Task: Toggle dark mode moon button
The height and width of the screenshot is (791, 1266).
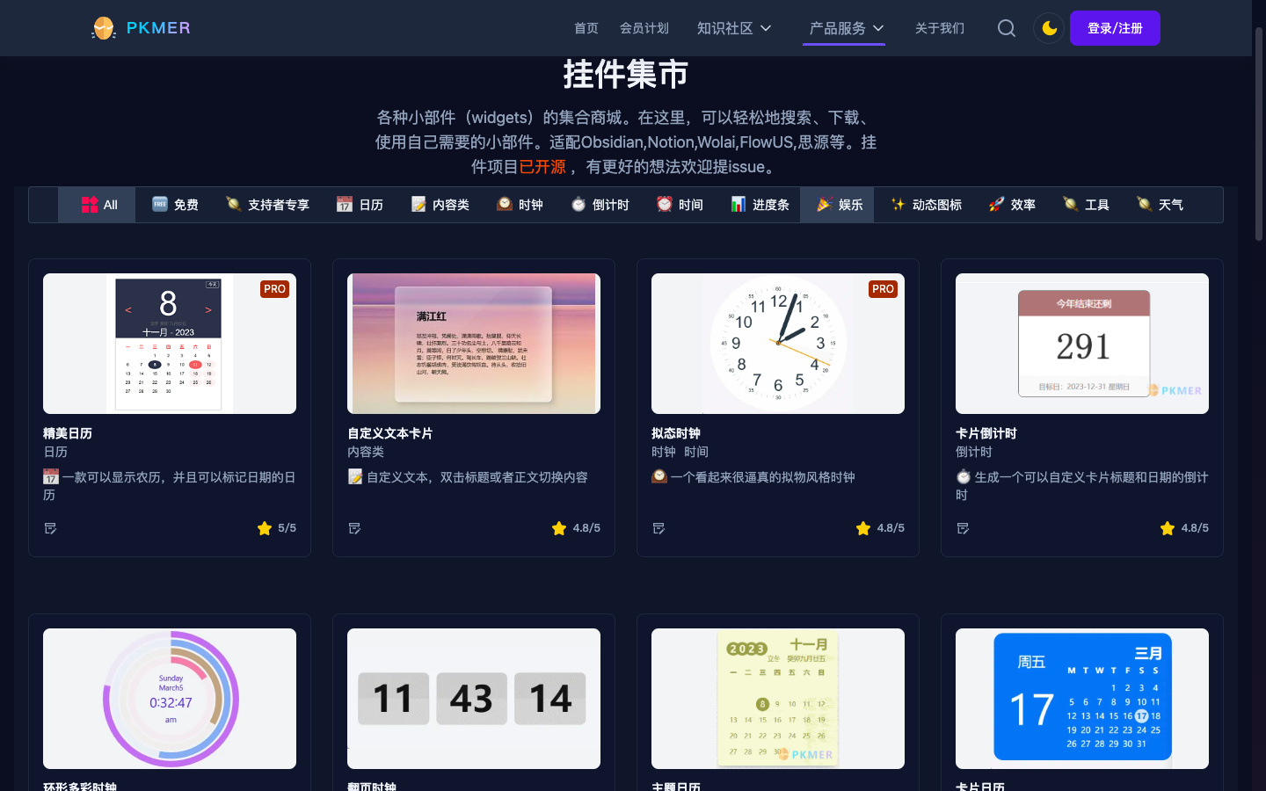Action: [x=1049, y=28]
